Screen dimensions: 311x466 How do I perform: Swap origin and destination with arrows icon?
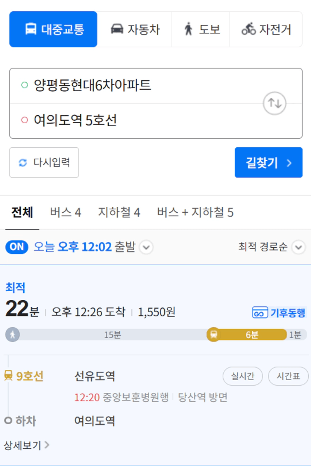pos(275,103)
